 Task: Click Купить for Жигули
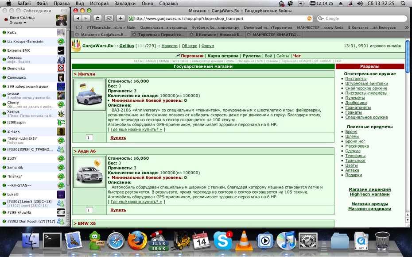[118, 138]
